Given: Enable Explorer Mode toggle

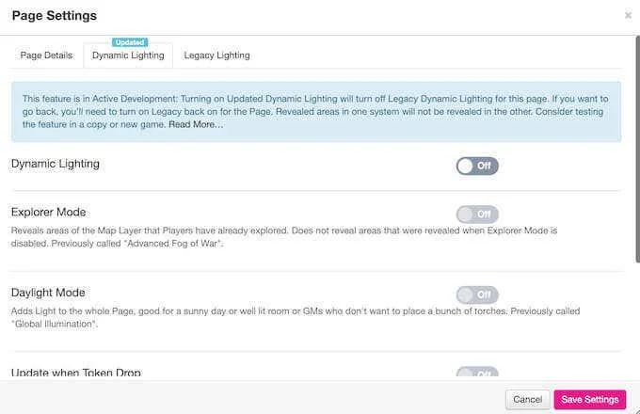Looking at the screenshot, I should pos(477,215).
